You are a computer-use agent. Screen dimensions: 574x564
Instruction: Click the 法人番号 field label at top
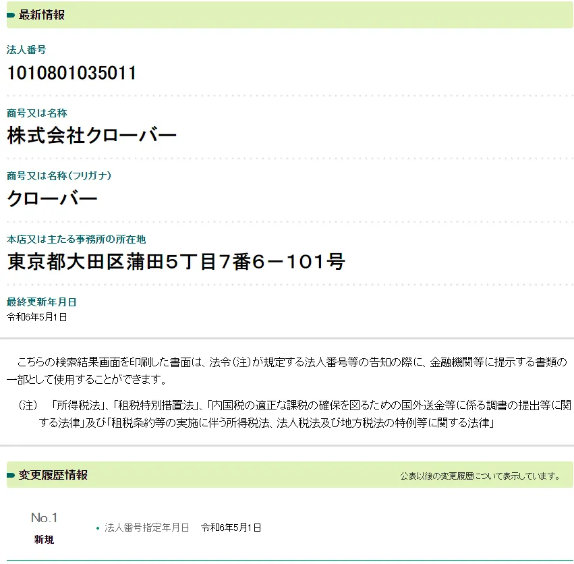pos(26,50)
